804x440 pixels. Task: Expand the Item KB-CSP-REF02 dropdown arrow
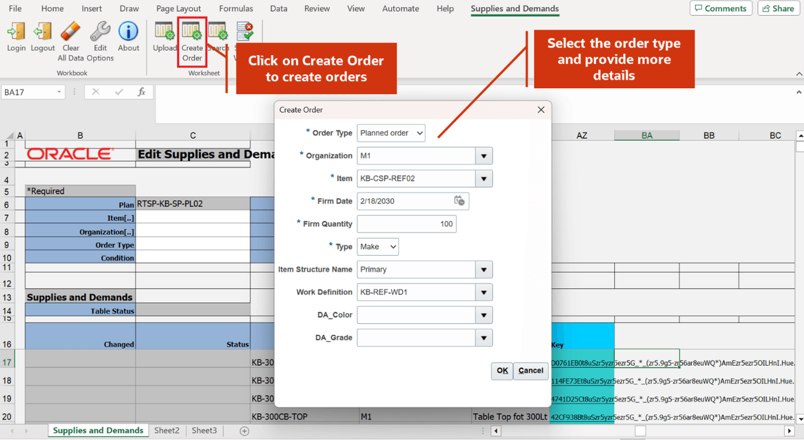(x=484, y=179)
